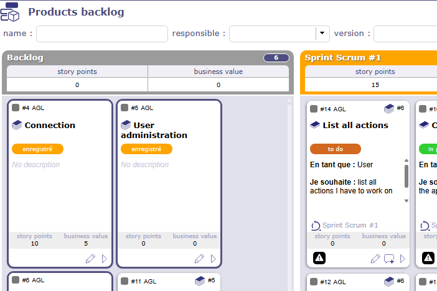The height and width of the screenshot is (291, 437).
Task: Click the name filter input field
Action: 101,34
